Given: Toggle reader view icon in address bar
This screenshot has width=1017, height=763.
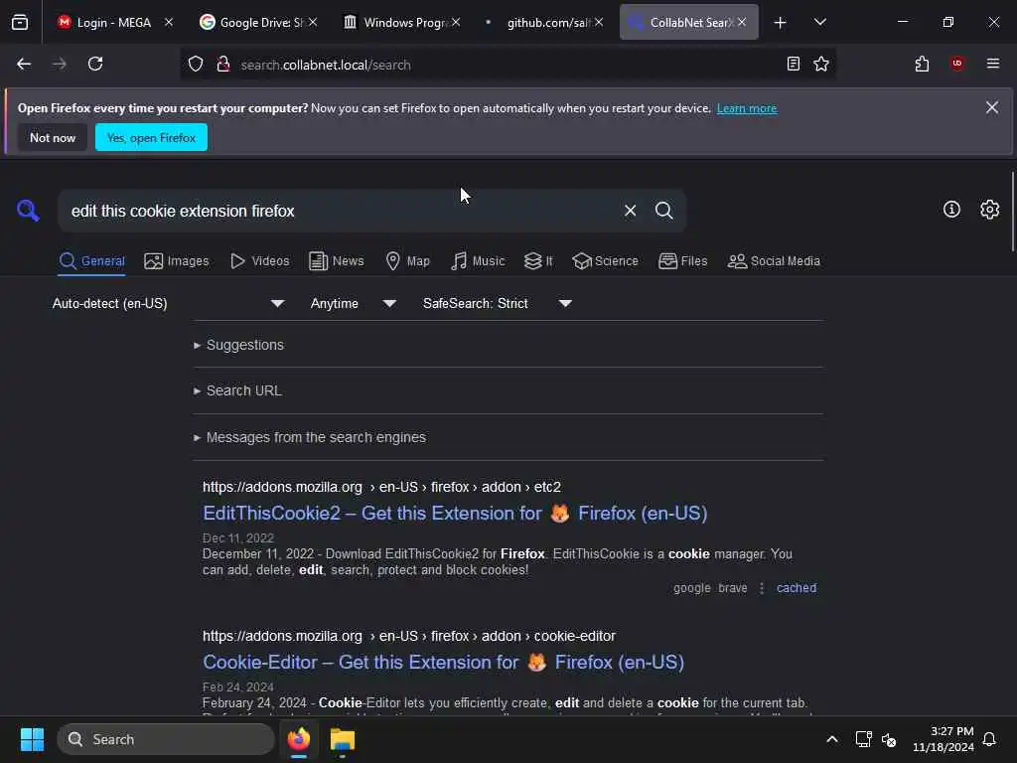Looking at the screenshot, I should coord(793,64).
